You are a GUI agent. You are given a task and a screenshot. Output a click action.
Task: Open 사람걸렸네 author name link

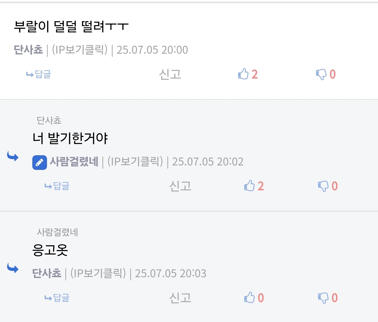pos(74,162)
